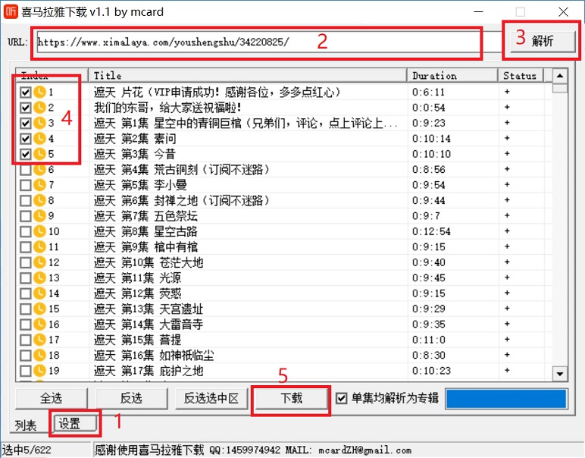Click the clock icon in row 1
This screenshot has width=585, height=458.
click(x=39, y=92)
